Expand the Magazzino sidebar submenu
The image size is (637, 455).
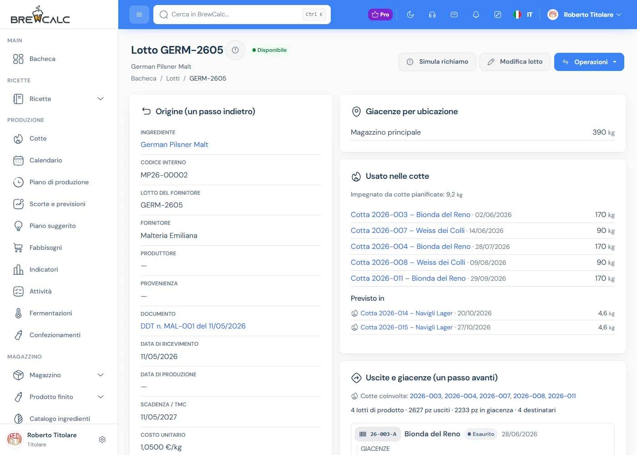59,375
